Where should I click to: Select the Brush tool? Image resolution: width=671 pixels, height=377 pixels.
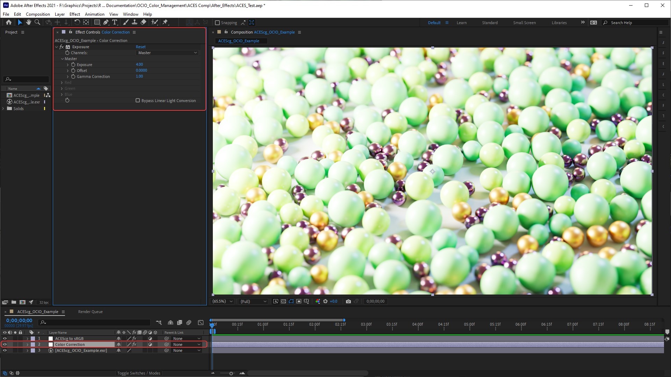coord(125,22)
